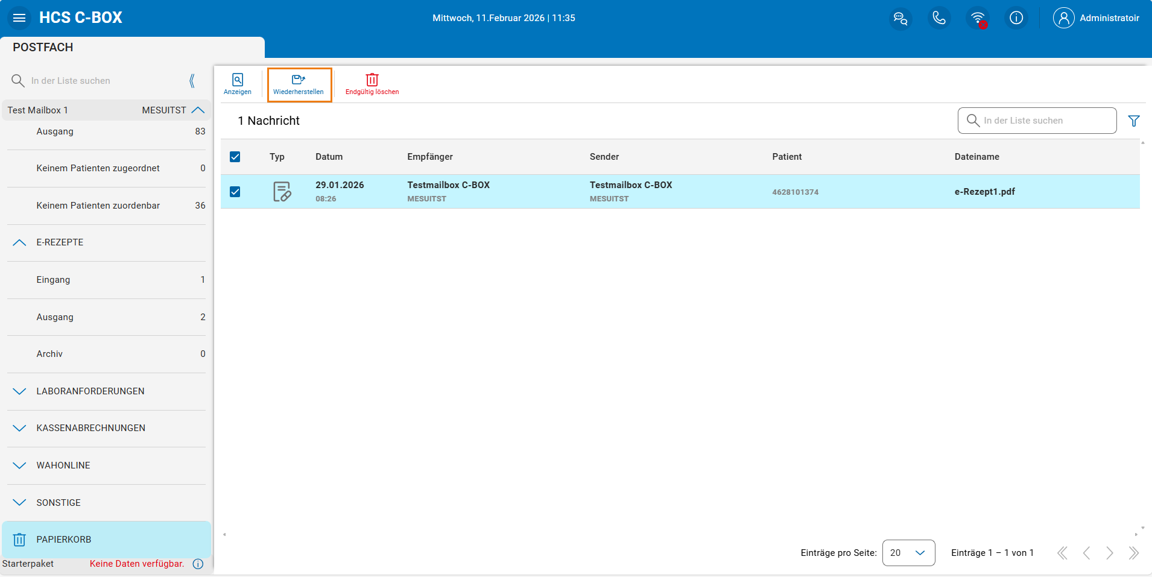Open the Archiv folder

tap(107, 354)
